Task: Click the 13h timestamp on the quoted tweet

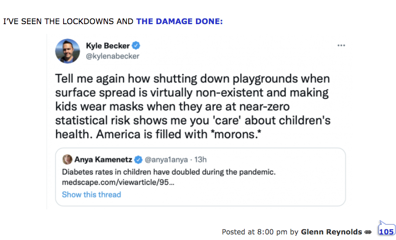Action: coord(201,160)
